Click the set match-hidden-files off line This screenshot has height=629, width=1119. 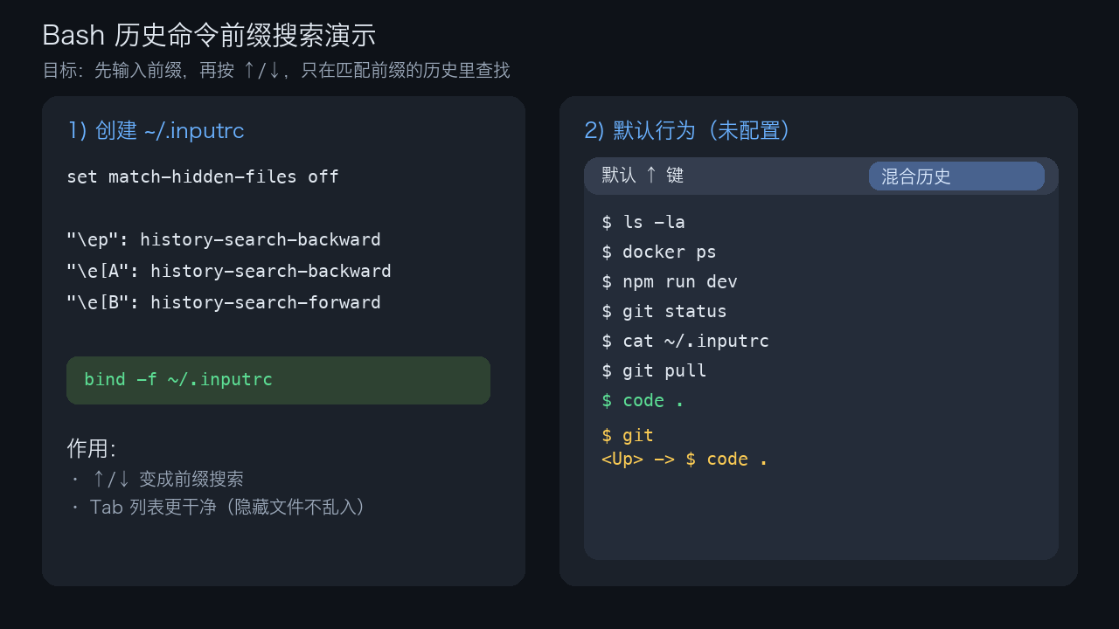click(203, 176)
